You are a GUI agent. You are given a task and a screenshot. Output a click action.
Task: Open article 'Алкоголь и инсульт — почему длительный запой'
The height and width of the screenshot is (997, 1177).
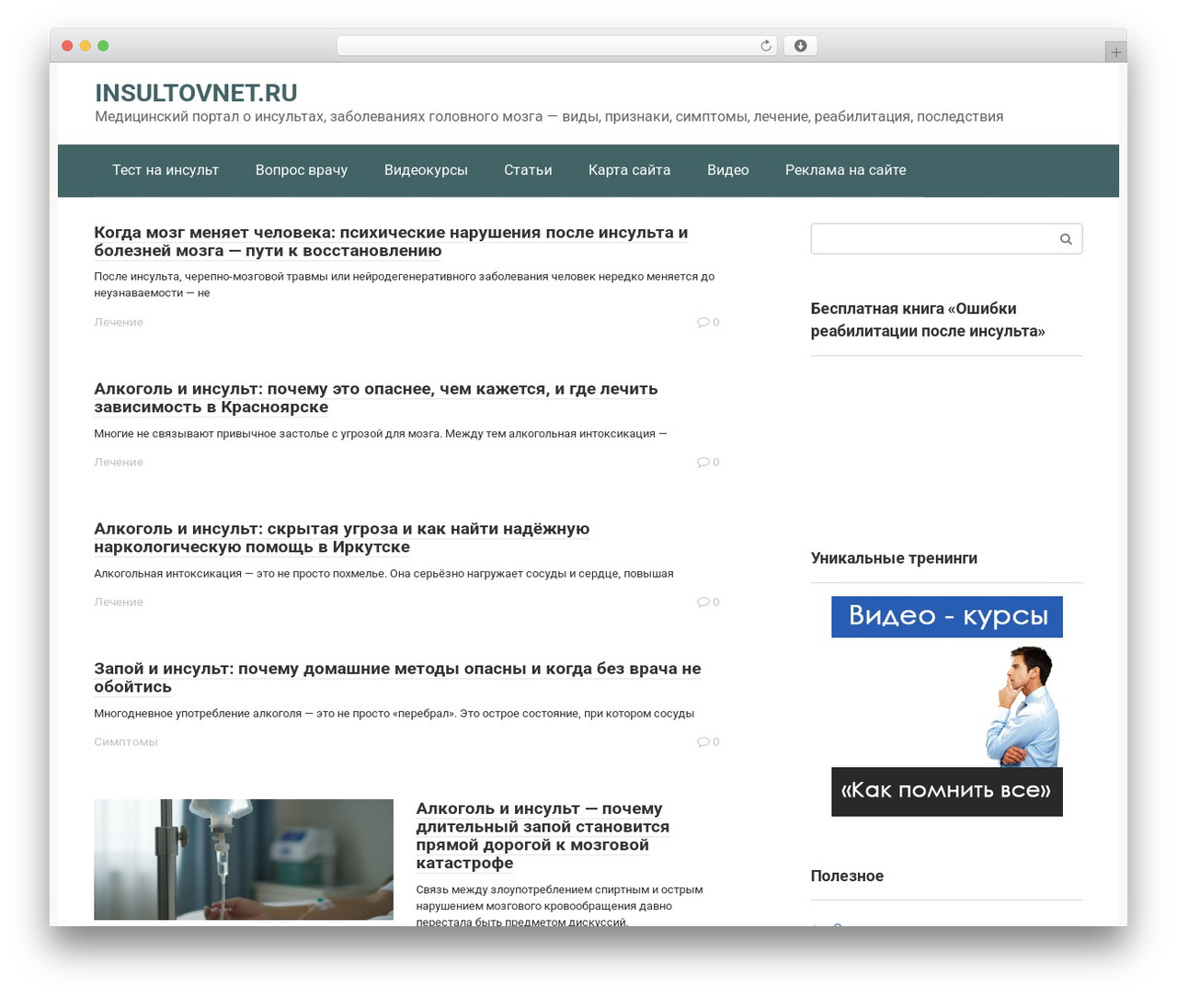click(543, 835)
